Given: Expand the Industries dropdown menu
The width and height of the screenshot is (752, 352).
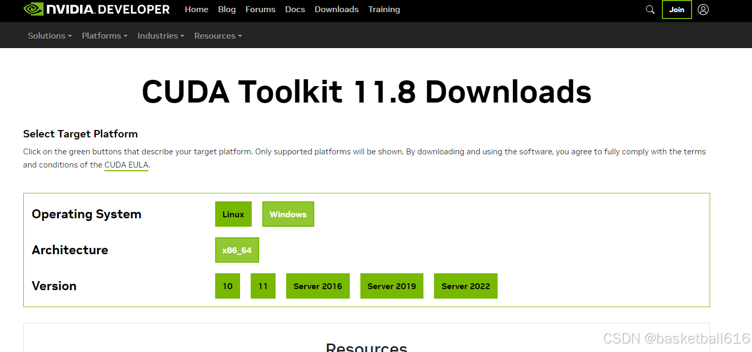Looking at the screenshot, I should coord(161,36).
